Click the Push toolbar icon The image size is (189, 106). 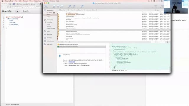tap(58, 6)
